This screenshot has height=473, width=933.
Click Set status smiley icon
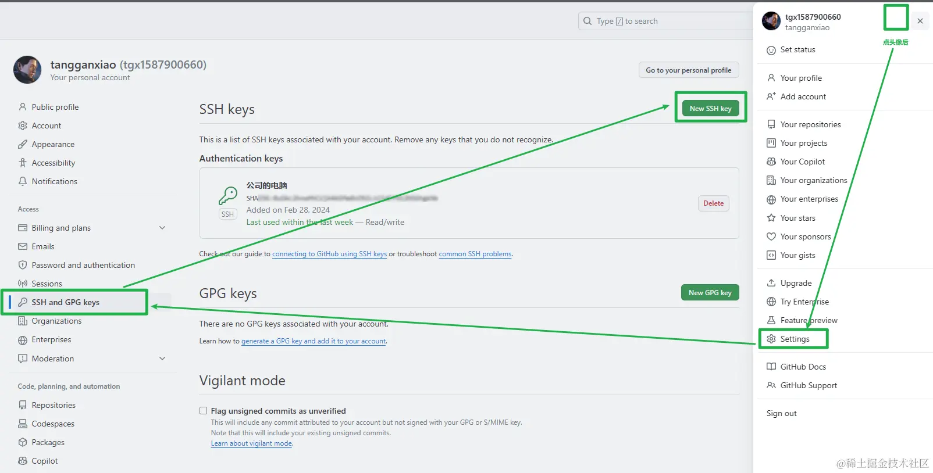[771, 50]
